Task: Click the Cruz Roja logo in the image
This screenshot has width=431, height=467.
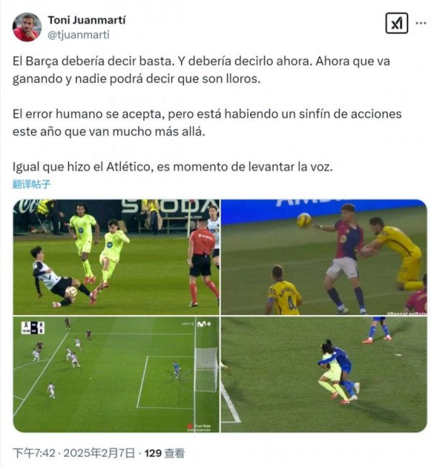Action: click(199, 427)
